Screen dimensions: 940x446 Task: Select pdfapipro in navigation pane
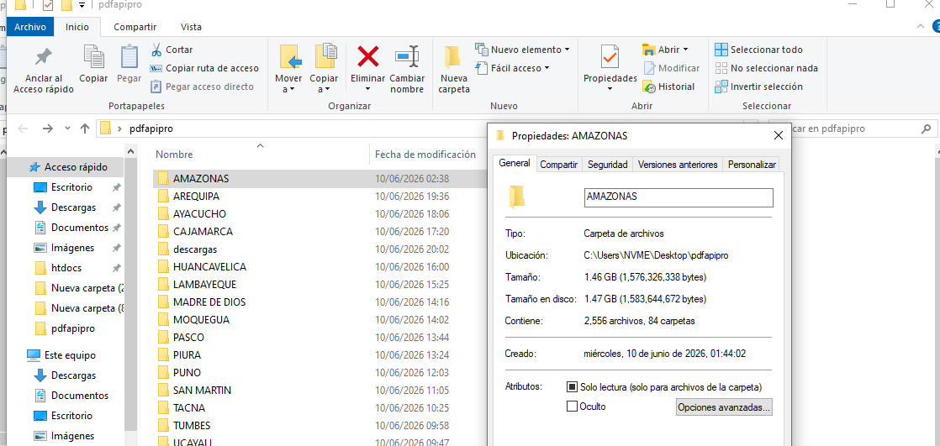tap(72, 328)
